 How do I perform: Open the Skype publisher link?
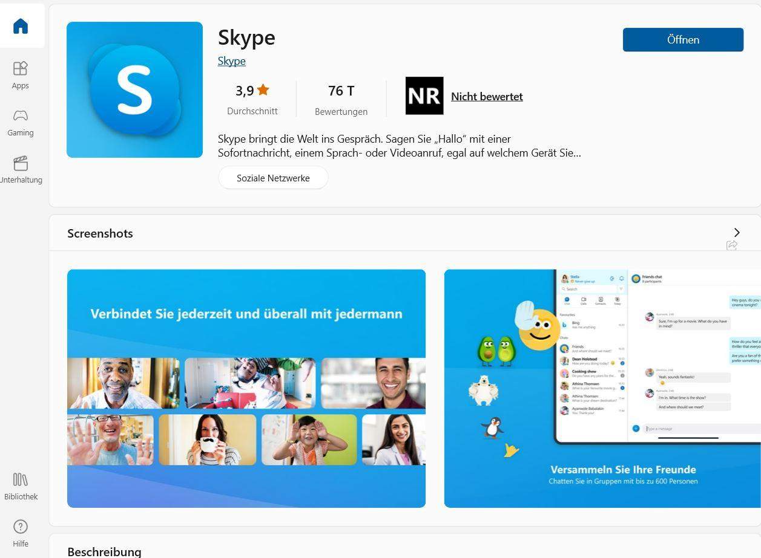click(231, 60)
